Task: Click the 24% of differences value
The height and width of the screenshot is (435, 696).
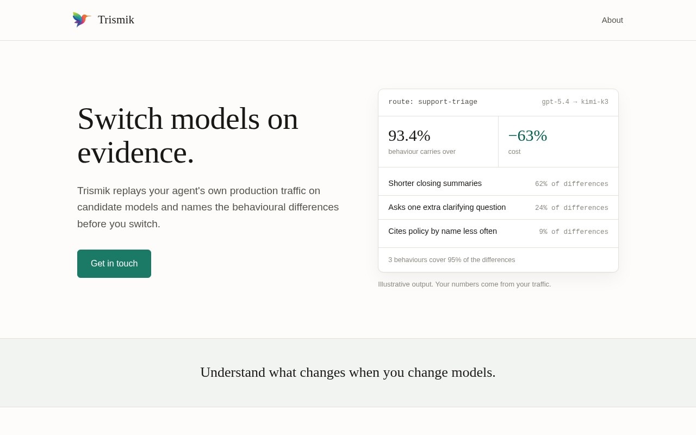Action: (x=571, y=208)
